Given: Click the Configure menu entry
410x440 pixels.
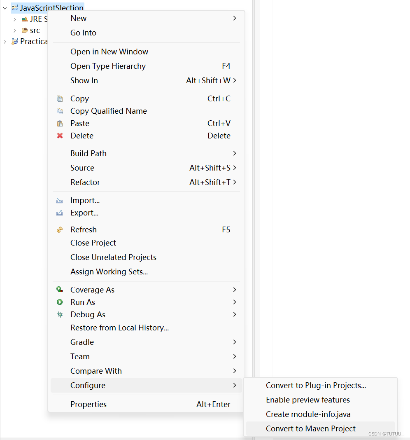Looking at the screenshot, I should 146,386.
